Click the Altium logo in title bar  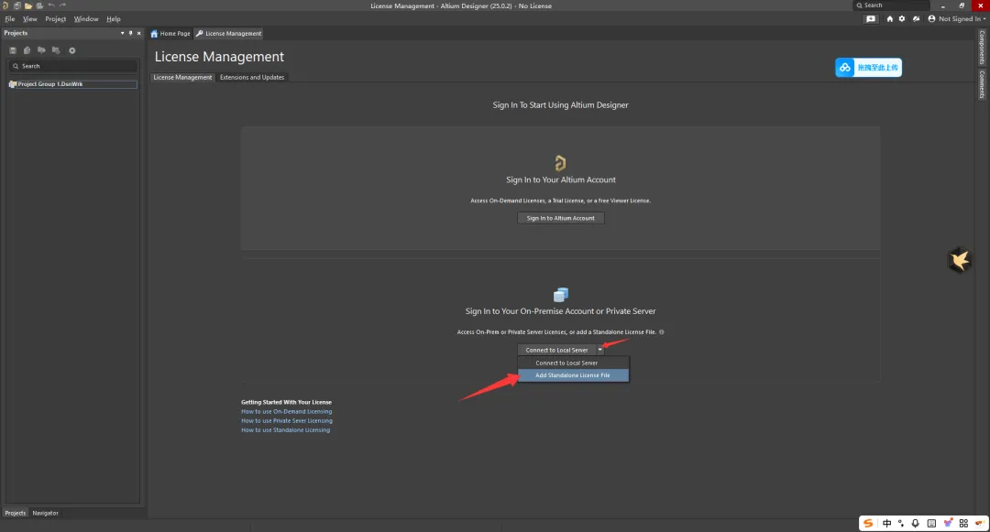point(5,5)
